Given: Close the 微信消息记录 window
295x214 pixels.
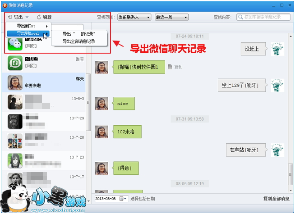Looking at the screenshot, I should [290, 5].
